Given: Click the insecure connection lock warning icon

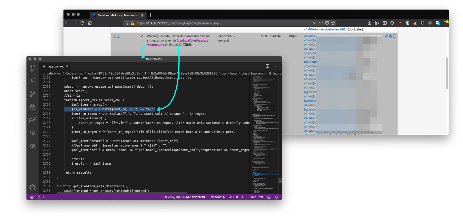Looking at the screenshot, I should pos(133,23).
